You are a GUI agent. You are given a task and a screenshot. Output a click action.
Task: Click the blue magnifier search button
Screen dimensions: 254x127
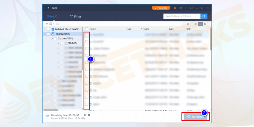click(204, 16)
